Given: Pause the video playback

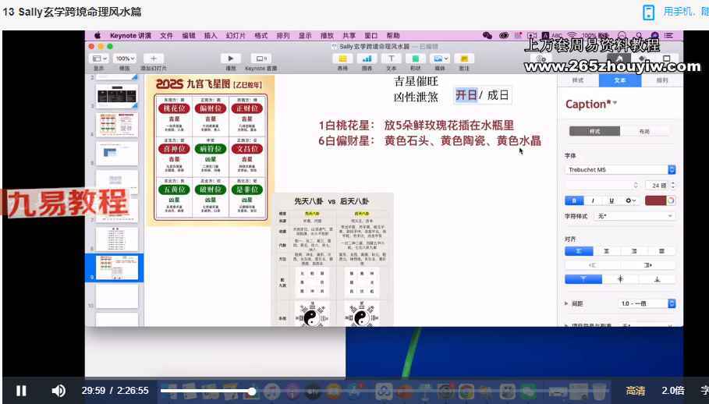Looking at the screenshot, I should [22, 391].
